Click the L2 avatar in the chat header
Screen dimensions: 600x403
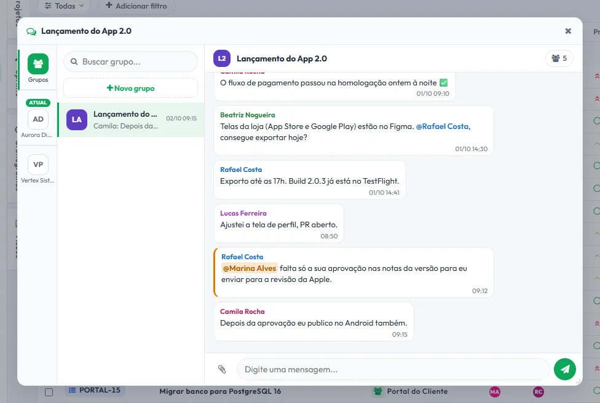[x=222, y=58]
